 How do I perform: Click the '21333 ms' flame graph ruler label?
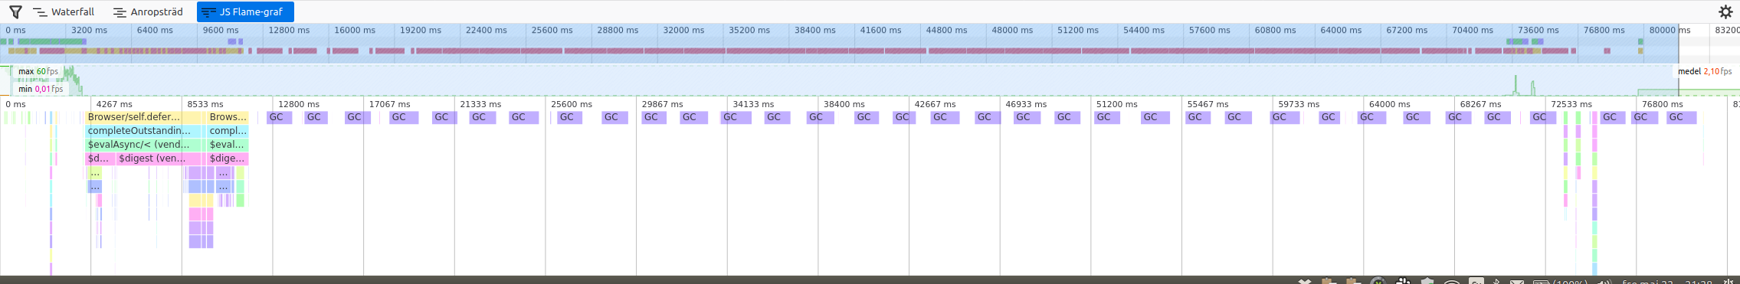[480, 104]
